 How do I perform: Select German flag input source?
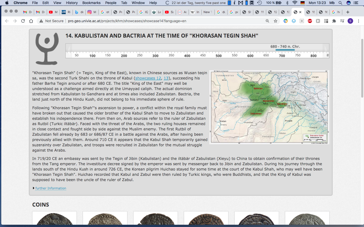(x=303, y=3)
